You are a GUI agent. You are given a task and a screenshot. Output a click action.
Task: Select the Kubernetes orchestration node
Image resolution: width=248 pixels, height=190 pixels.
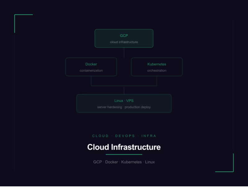pos(157,67)
